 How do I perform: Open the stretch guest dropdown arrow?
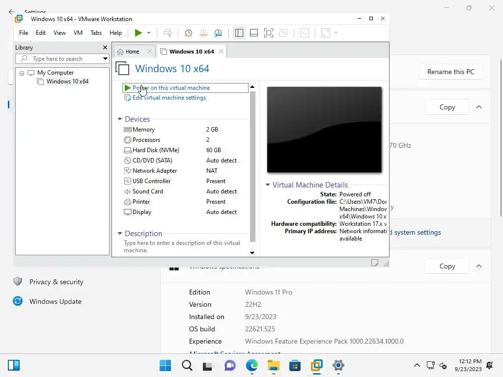click(336, 33)
